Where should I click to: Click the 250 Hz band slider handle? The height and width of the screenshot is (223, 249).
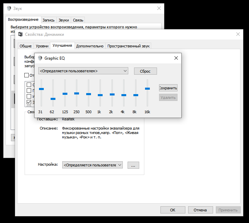pyautogui.click(x=77, y=93)
